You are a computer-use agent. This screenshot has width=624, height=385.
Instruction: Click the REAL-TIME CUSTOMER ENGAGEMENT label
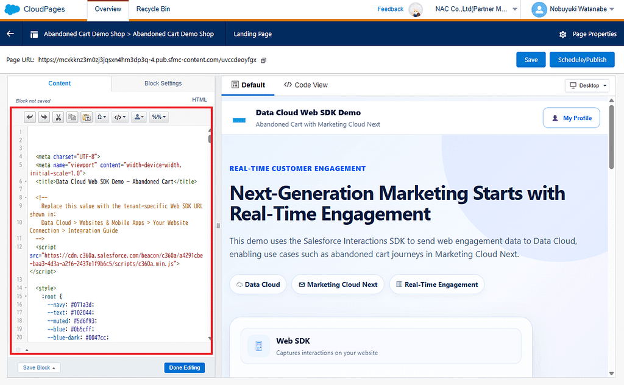tap(297, 169)
